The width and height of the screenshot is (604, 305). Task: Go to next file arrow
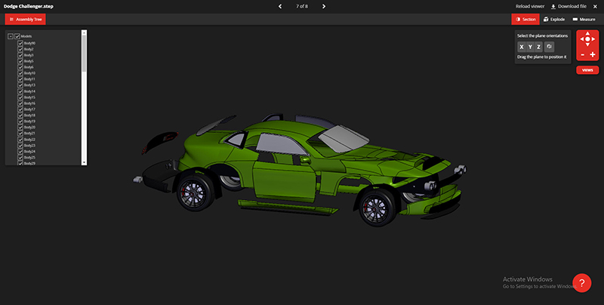(x=324, y=6)
